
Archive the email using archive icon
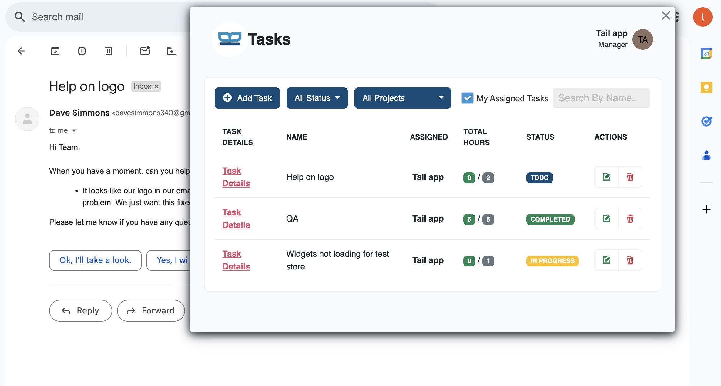55,51
